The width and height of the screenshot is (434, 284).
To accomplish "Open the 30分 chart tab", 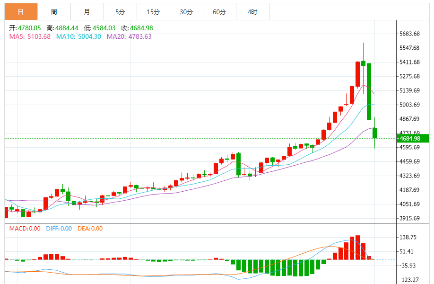I will click(186, 12).
